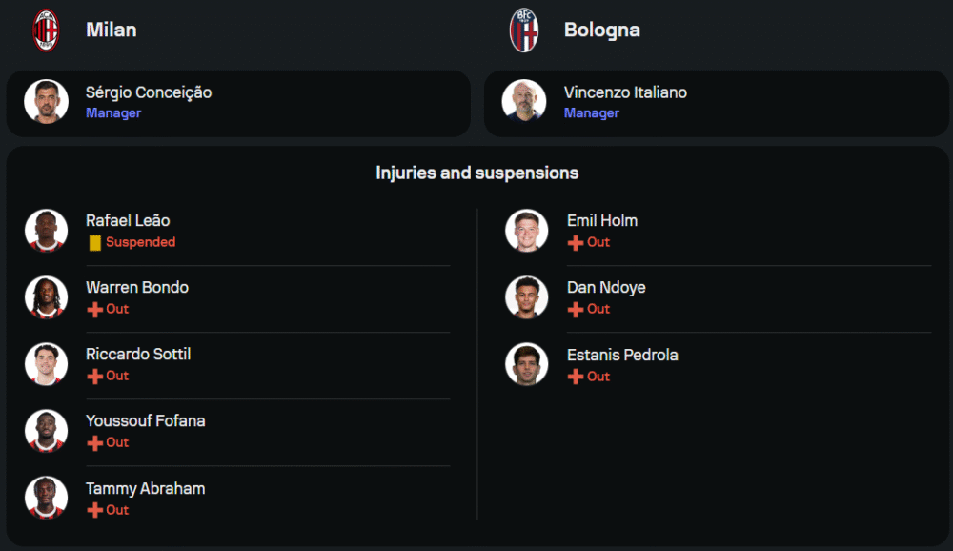Click Sérgio Conceição's portrait photo
The height and width of the screenshot is (551, 953).
pyautogui.click(x=46, y=102)
